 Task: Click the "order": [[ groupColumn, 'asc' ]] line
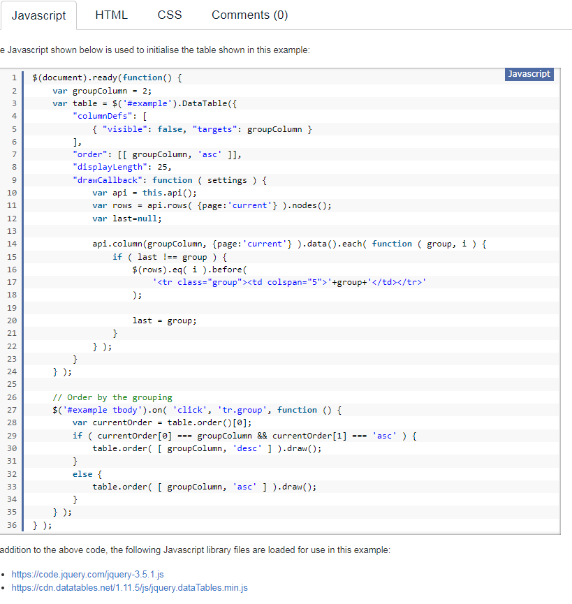tap(156, 154)
